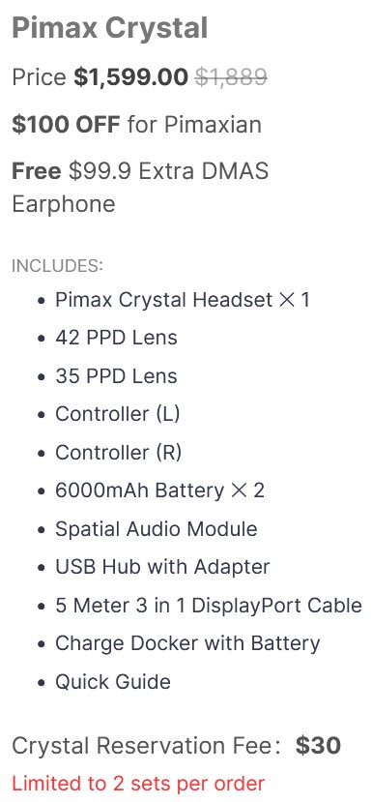Click the $1,599.00 sale price
This screenshot has height=802, width=372.
point(130,77)
